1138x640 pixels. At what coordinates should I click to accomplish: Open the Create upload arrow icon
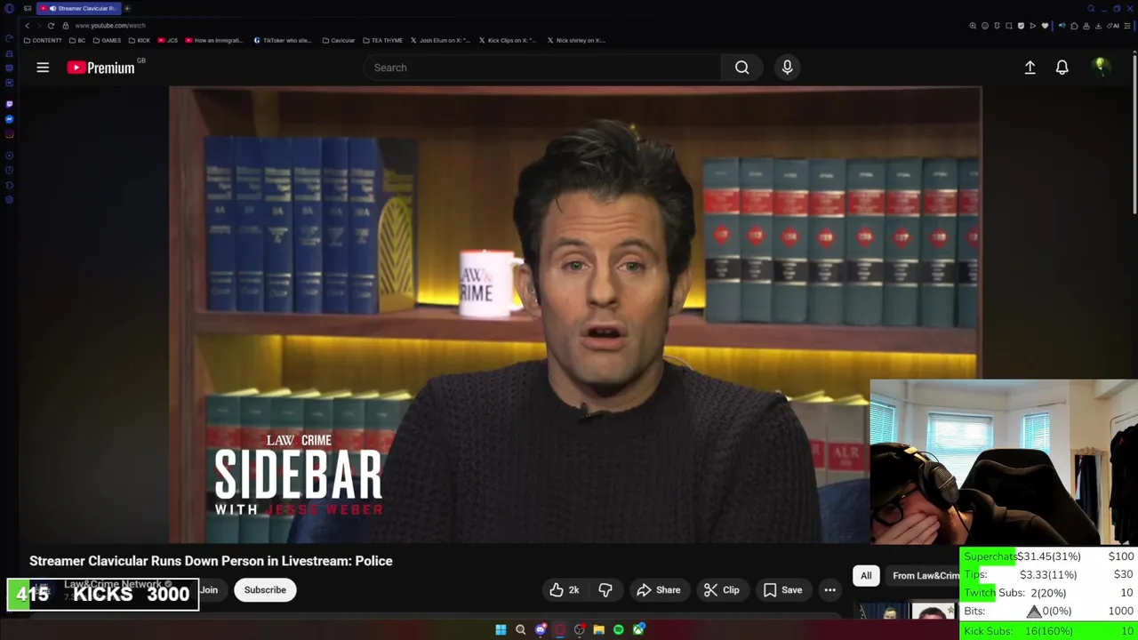(x=1030, y=68)
